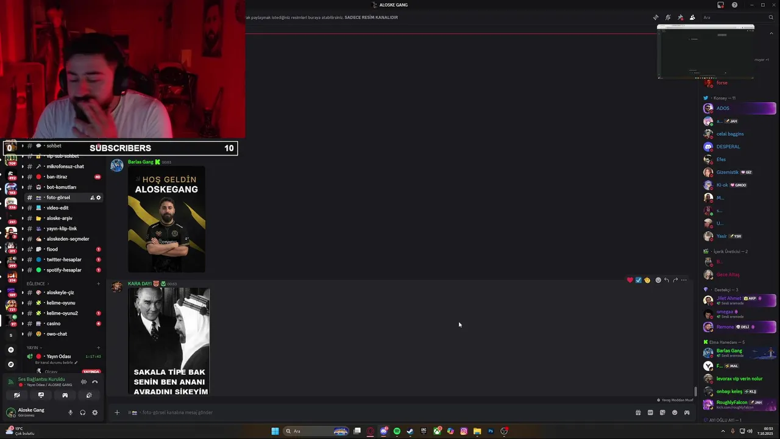Reply to KARA DAYI's message
This screenshot has width=780, height=439.
pyautogui.click(x=667, y=280)
